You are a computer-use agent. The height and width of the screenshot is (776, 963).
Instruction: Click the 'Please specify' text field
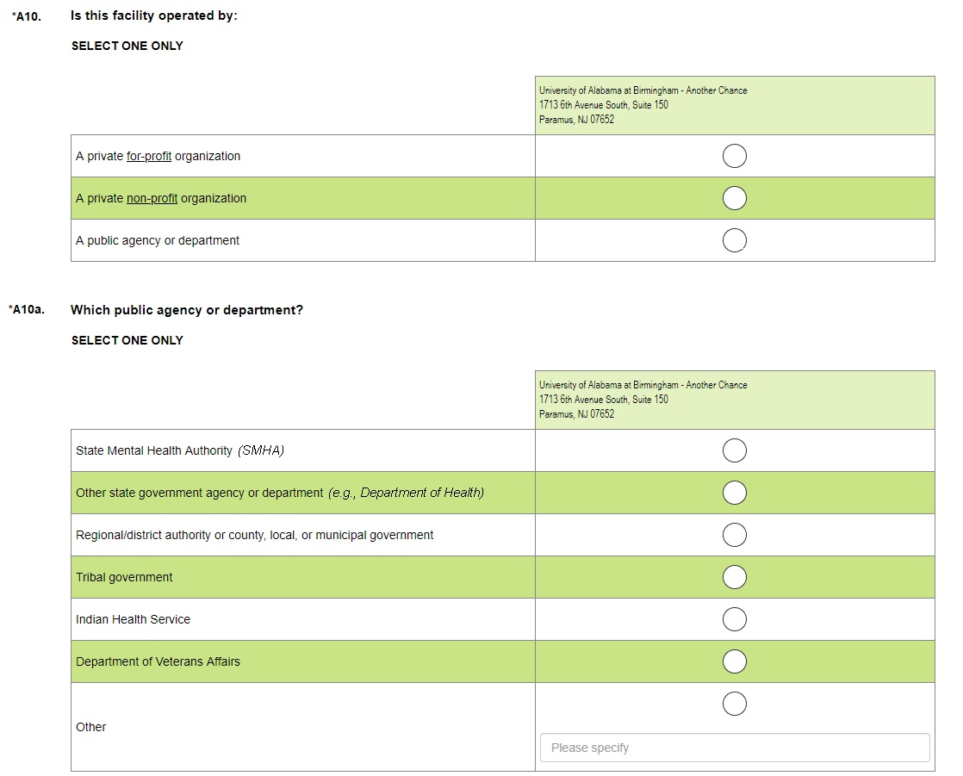(x=735, y=748)
